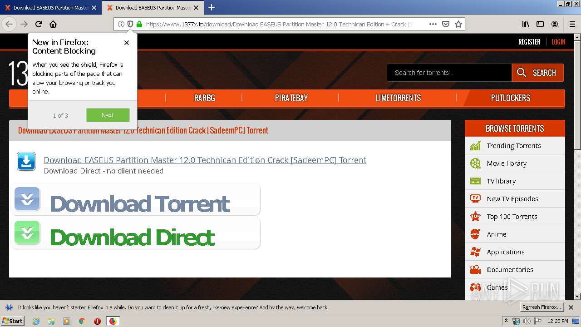Image resolution: width=581 pixels, height=327 pixels.
Task: Click the browser forward arrow
Action: [24, 24]
